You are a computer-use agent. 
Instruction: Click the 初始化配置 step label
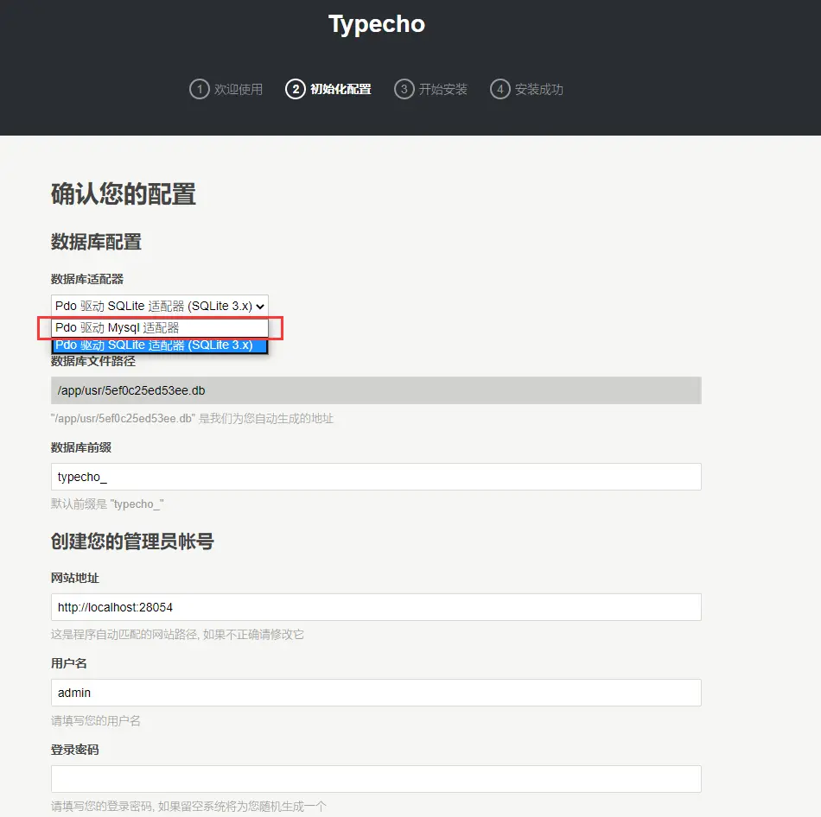click(340, 90)
